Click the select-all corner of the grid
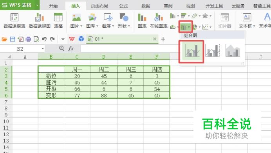The height and width of the screenshot is (153, 271). click(9, 57)
